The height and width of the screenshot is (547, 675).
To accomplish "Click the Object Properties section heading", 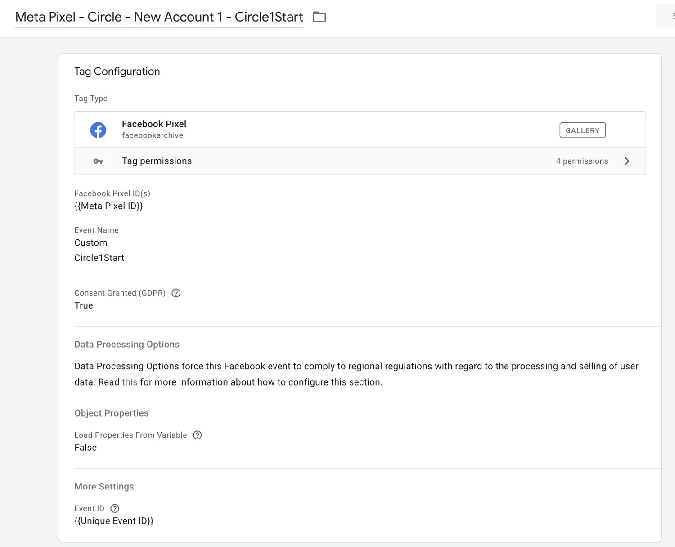I will (111, 413).
